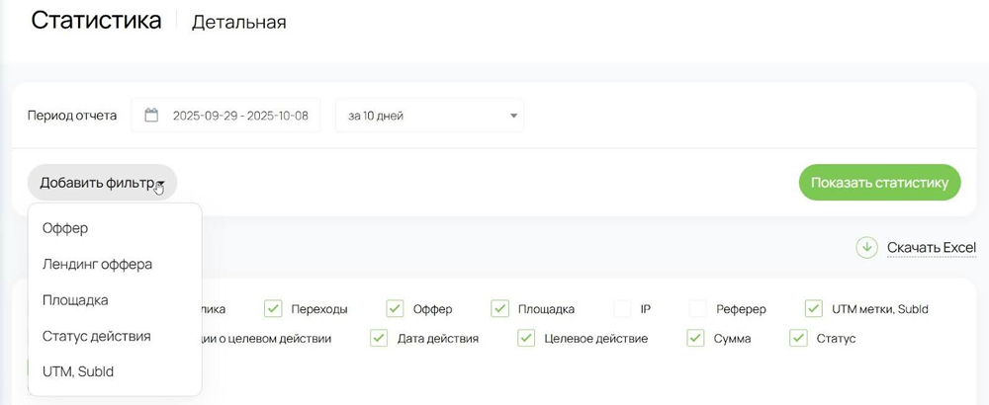Click the calendar icon in date field
Image resolution: width=989 pixels, height=405 pixels.
coord(151,116)
